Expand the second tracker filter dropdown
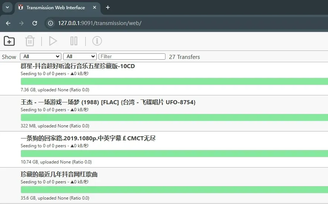 80,56
